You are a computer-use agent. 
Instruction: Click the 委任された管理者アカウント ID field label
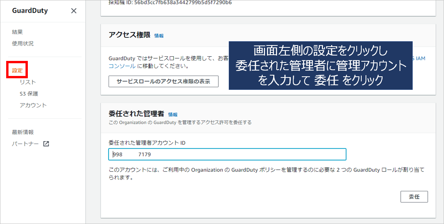coord(147,143)
